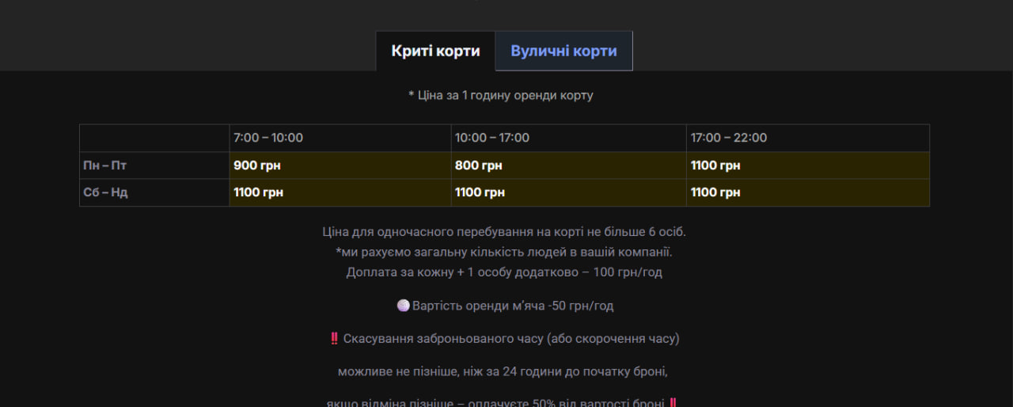Viewport: 1013px width, 407px height.
Task: Switch to the Криті корти tab
Action: coord(435,51)
